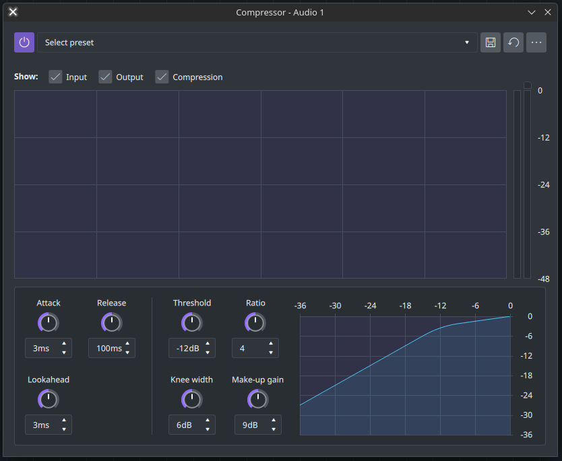Screen dimensions: 562x461
Task: Open the three-dots more options menu
Action: tap(536, 42)
